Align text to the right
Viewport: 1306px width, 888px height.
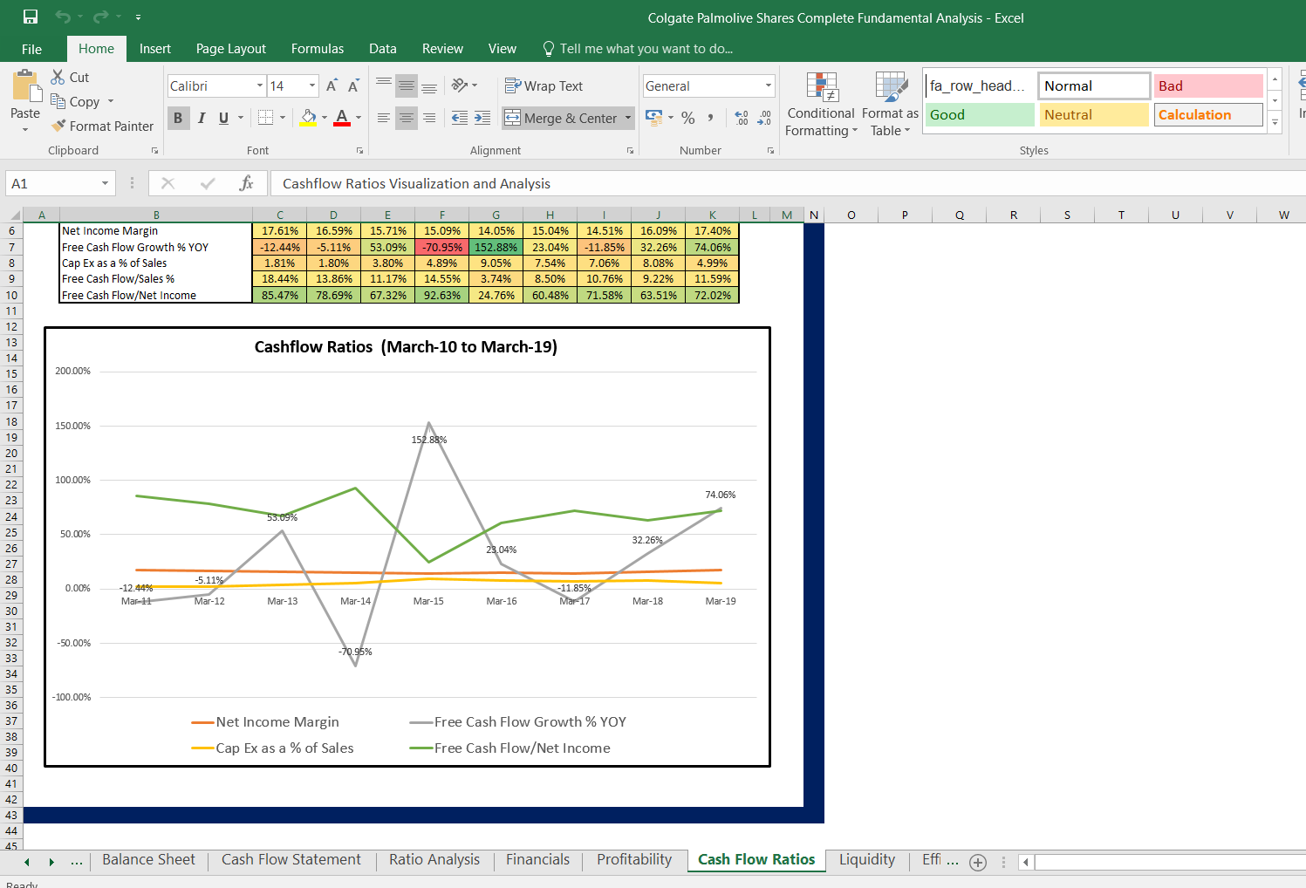point(429,118)
